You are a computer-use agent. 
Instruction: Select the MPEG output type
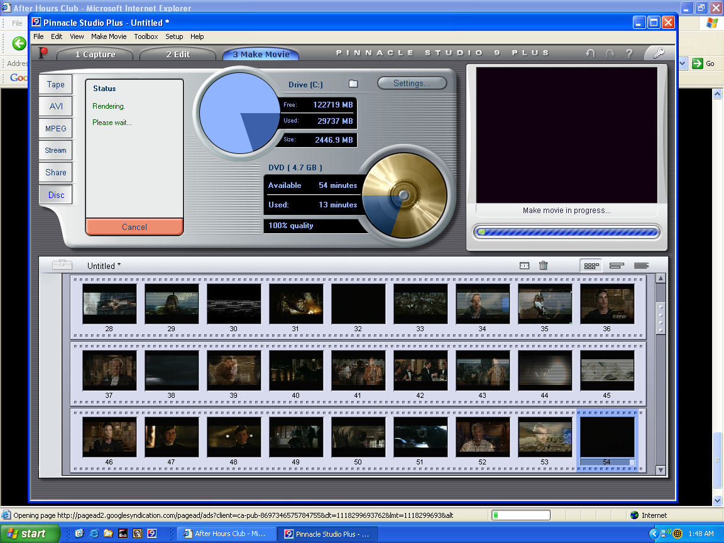[x=56, y=128]
